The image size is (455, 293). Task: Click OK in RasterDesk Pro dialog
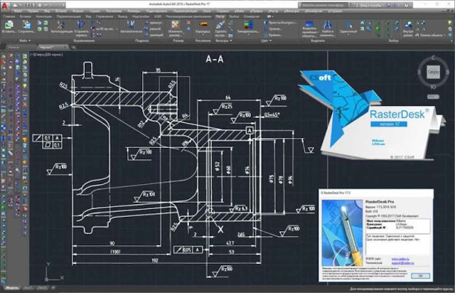(420, 276)
